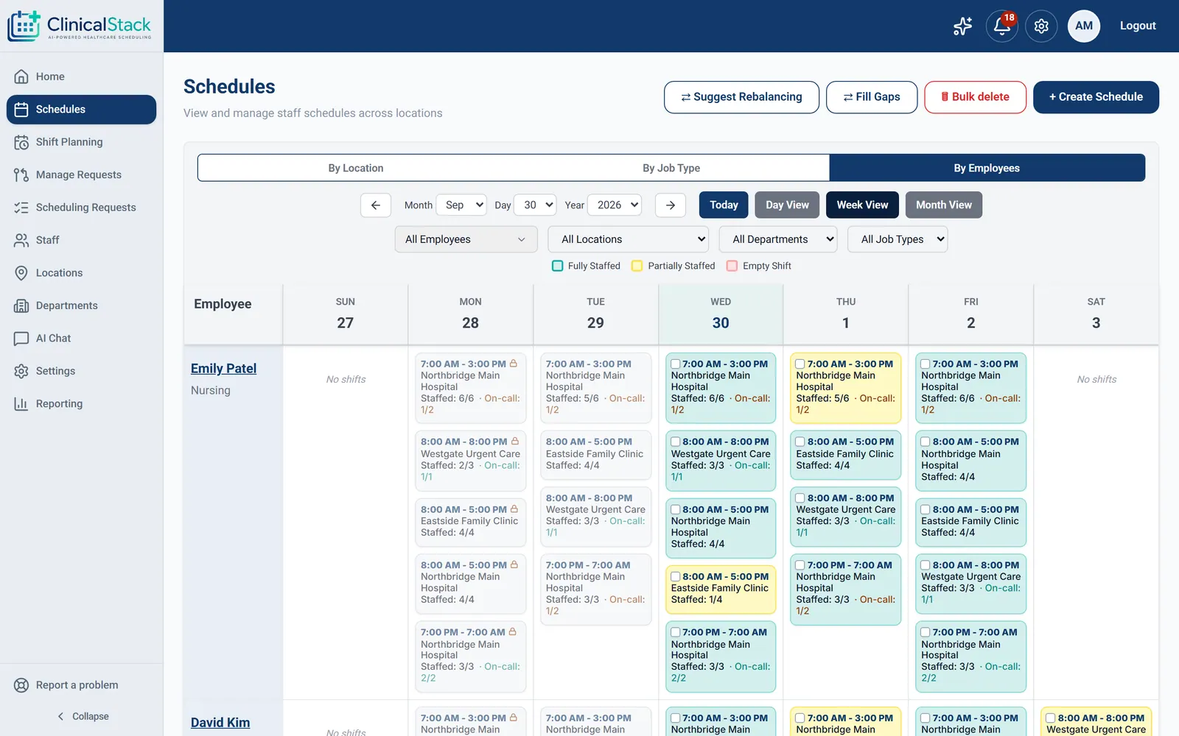Image resolution: width=1179 pixels, height=736 pixels.
Task: Check Friday 7:00 PM - 7:00 AM shift
Action: [926, 633]
